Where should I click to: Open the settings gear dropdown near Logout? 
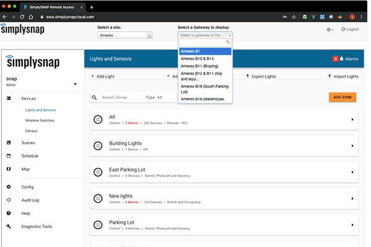click(330, 30)
